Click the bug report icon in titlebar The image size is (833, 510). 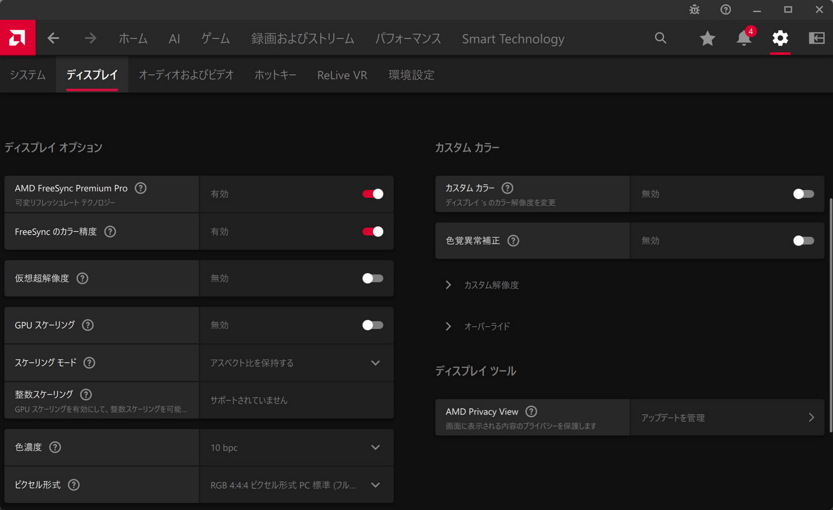point(694,9)
